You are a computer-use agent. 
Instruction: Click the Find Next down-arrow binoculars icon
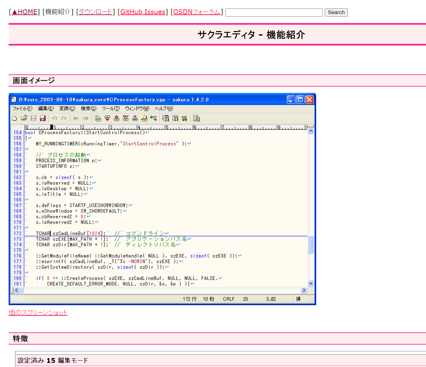point(107,118)
